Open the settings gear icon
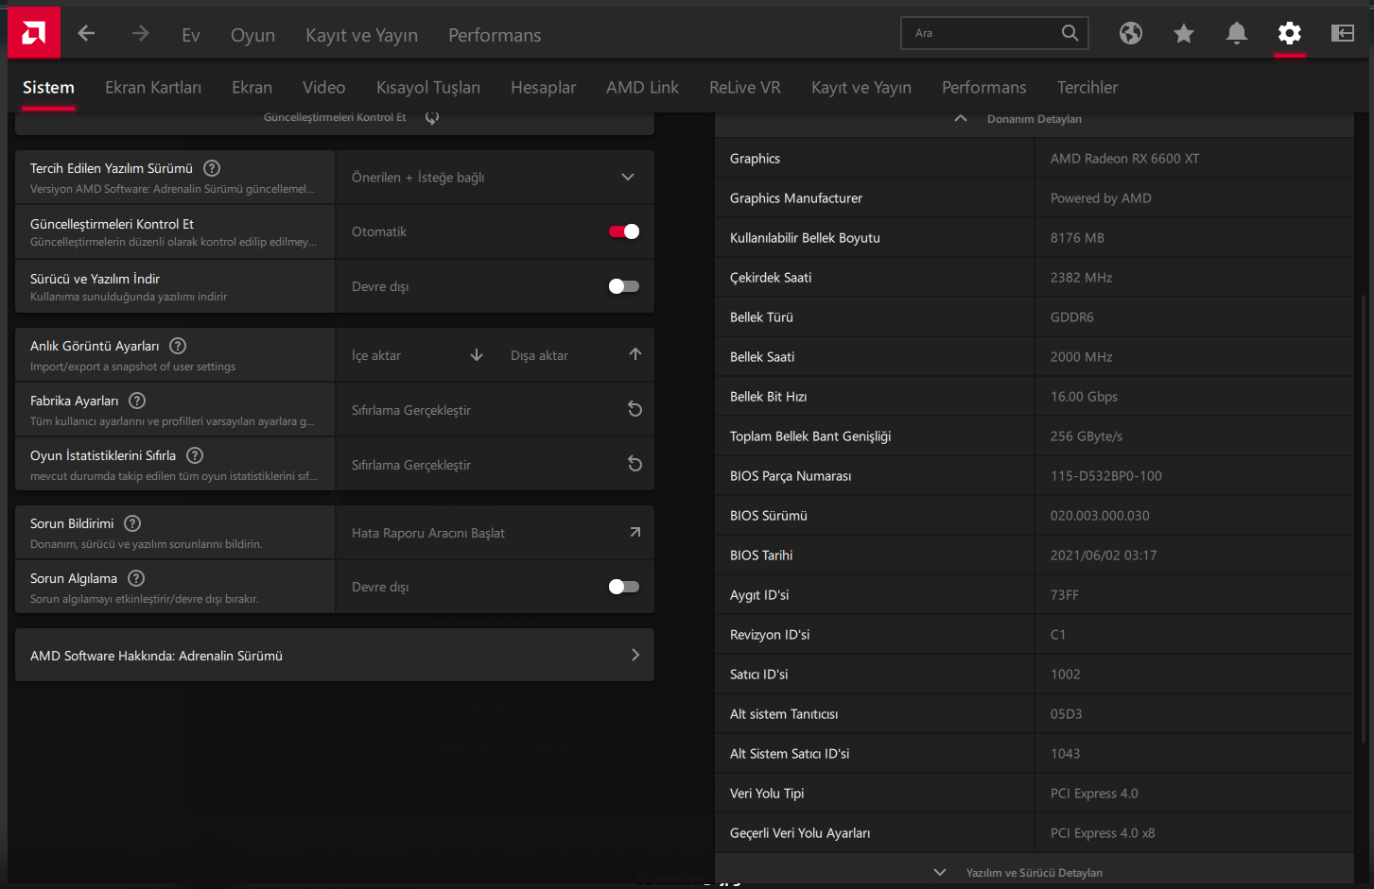Image resolution: width=1374 pixels, height=889 pixels. [x=1289, y=34]
